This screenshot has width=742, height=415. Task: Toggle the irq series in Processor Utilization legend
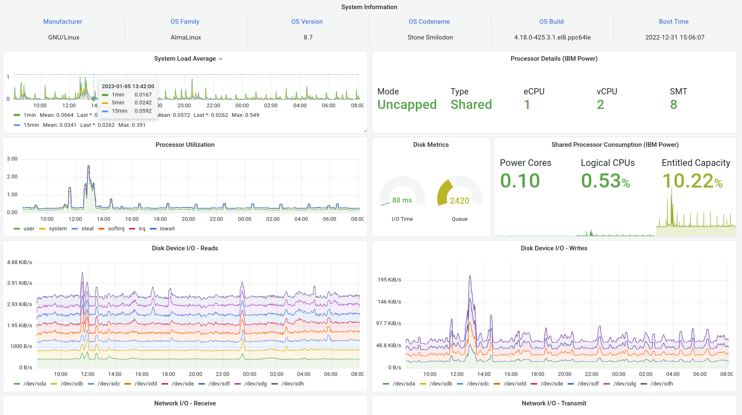[x=142, y=229]
